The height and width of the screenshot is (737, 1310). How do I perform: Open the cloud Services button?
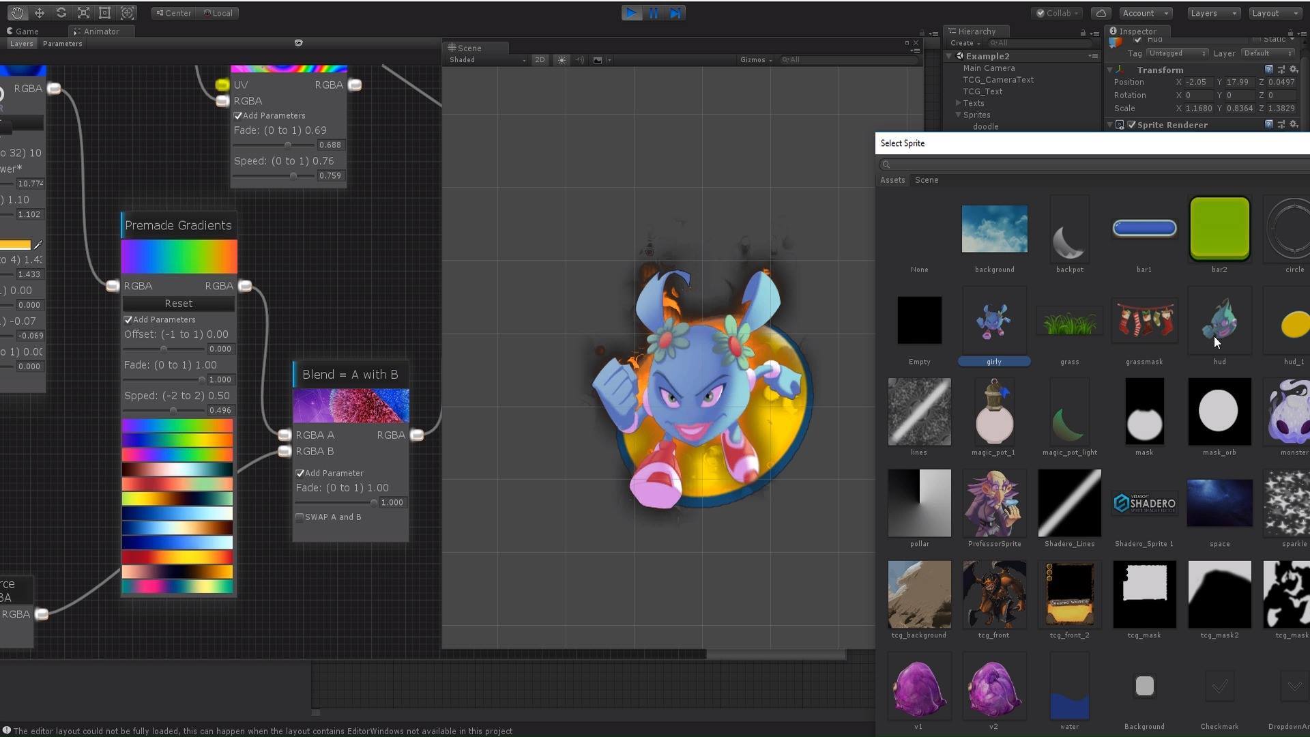[x=1101, y=13]
